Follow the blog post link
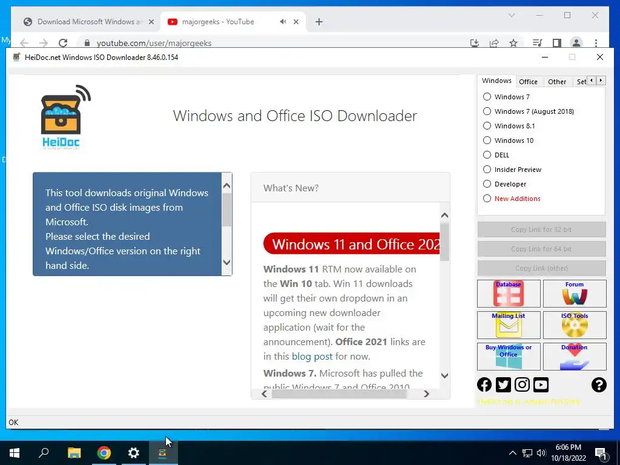Viewport: 620px width, 465px height. pos(312,356)
